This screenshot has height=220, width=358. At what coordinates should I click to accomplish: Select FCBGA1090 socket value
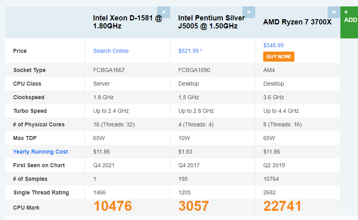click(x=194, y=70)
